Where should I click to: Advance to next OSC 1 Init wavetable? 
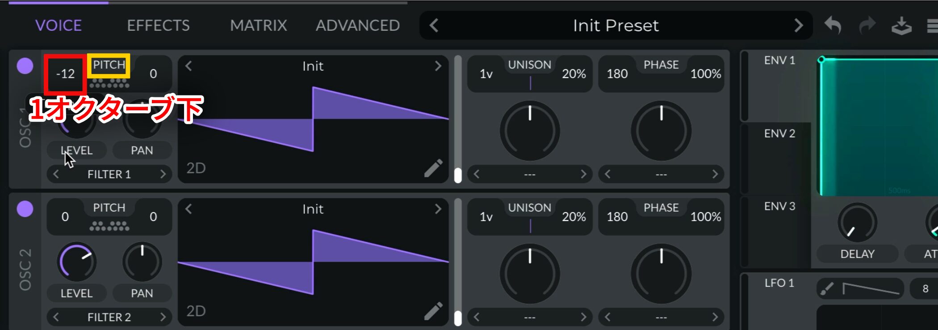click(438, 66)
